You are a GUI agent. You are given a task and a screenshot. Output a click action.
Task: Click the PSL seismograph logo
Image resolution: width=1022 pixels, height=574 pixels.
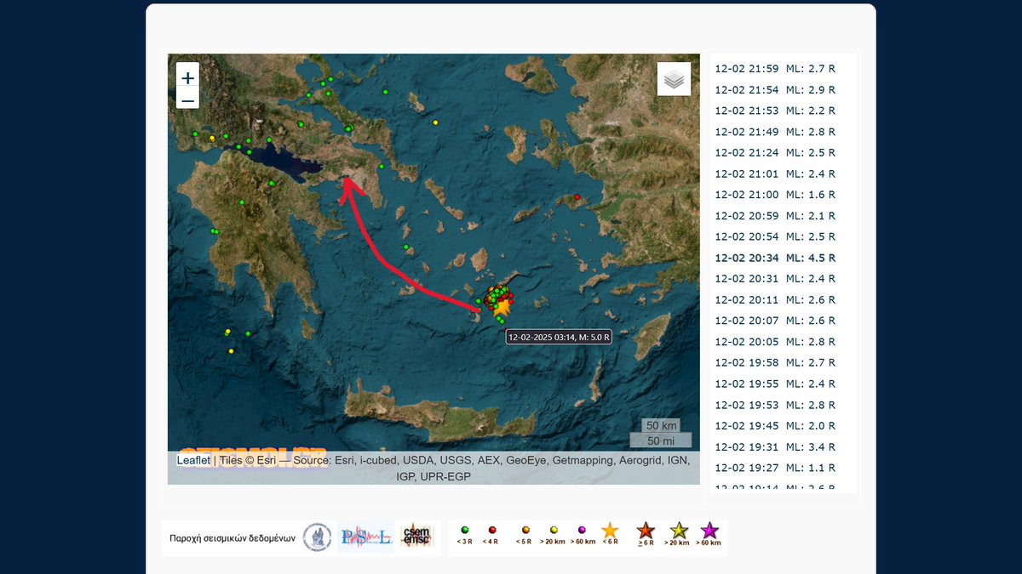(365, 536)
